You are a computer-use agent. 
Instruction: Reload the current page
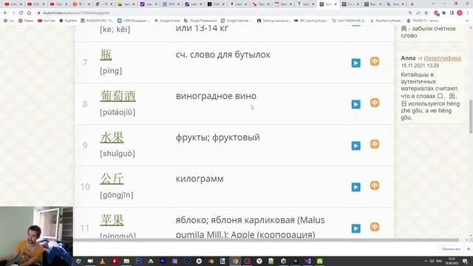[x=21, y=13]
